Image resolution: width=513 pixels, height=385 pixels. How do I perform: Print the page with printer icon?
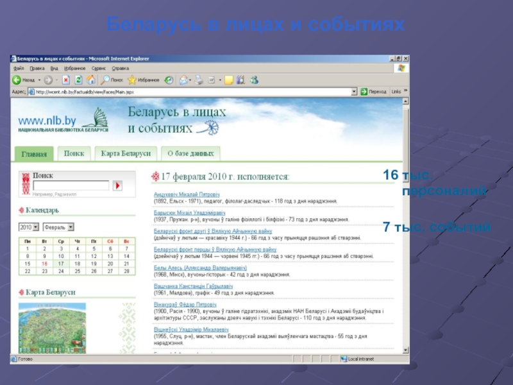tap(199, 80)
